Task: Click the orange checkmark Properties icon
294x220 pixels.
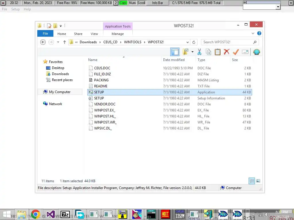Action: point(236,52)
